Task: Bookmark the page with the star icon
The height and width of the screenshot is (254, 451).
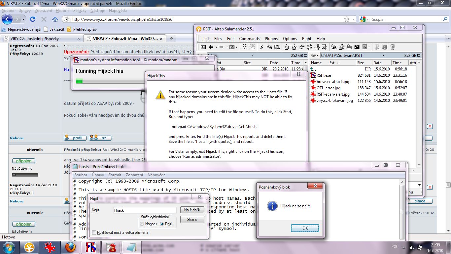Action: (347, 19)
